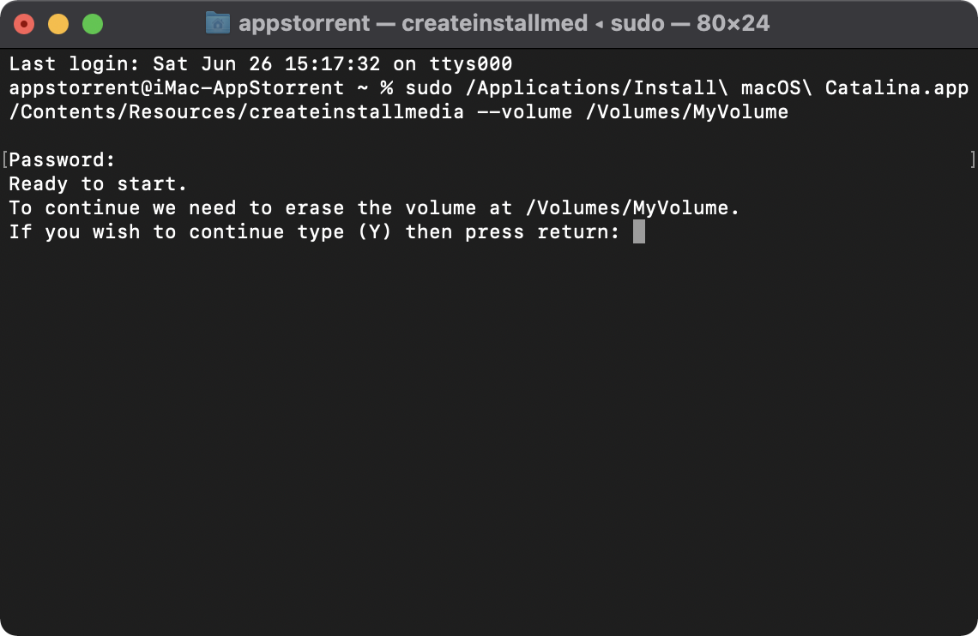The width and height of the screenshot is (978, 636).
Task: Click the word 'sudo' in the command line
Action: pos(429,88)
